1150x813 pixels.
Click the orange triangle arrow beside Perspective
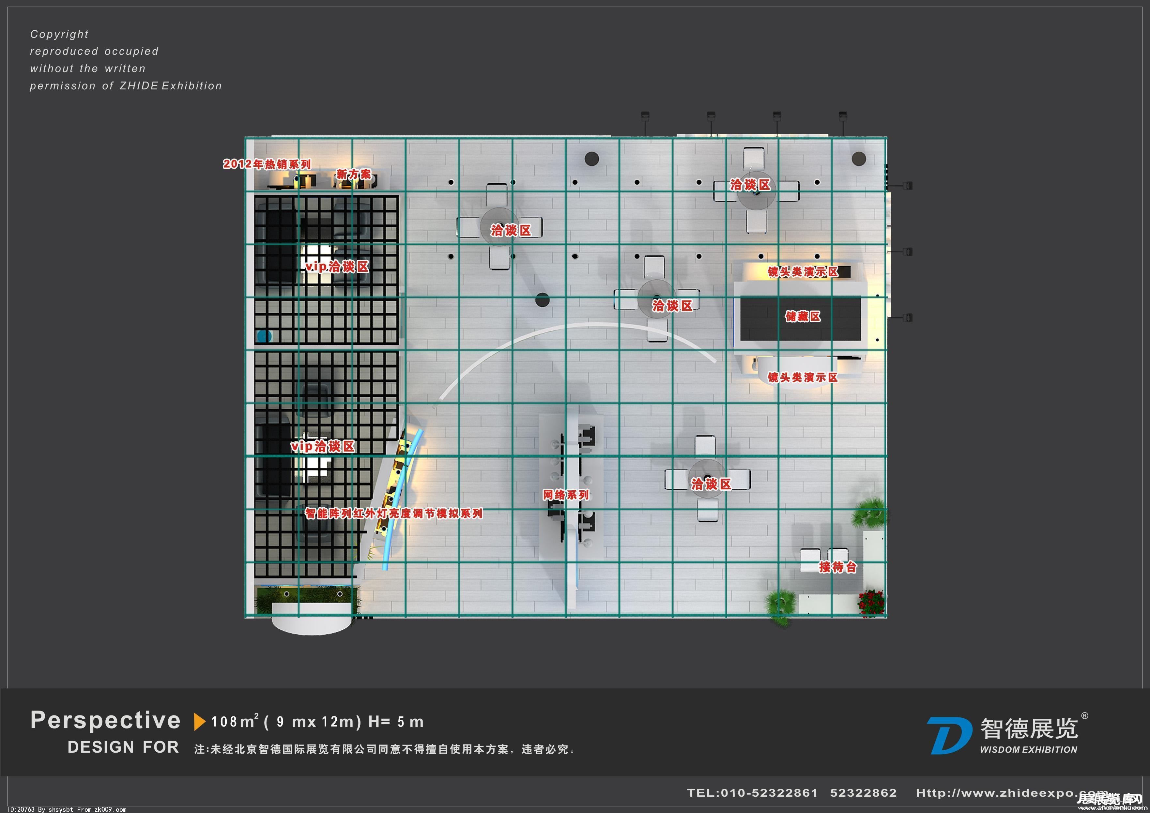click(x=199, y=721)
